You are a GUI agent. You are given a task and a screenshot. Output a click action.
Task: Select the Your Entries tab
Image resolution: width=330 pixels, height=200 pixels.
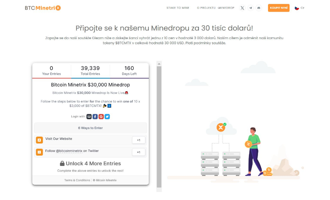point(51,71)
